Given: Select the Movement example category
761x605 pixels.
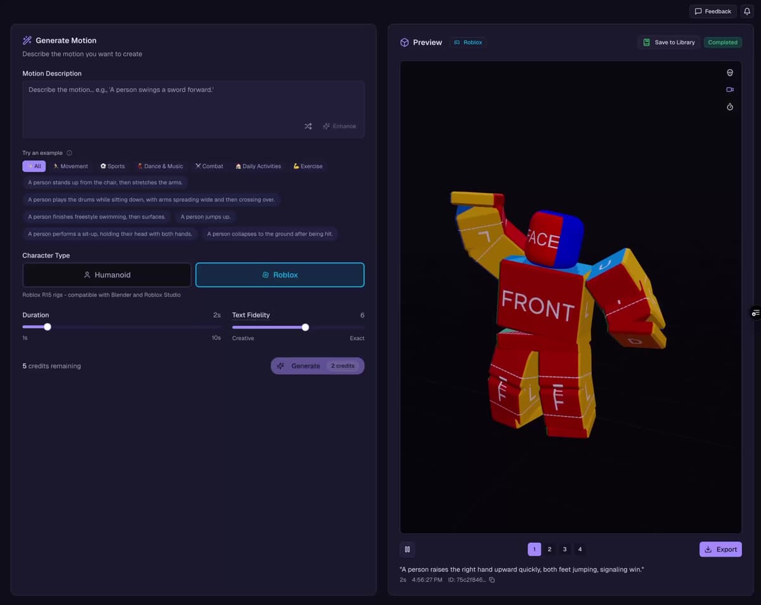Looking at the screenshot, I should coord(70,166).
